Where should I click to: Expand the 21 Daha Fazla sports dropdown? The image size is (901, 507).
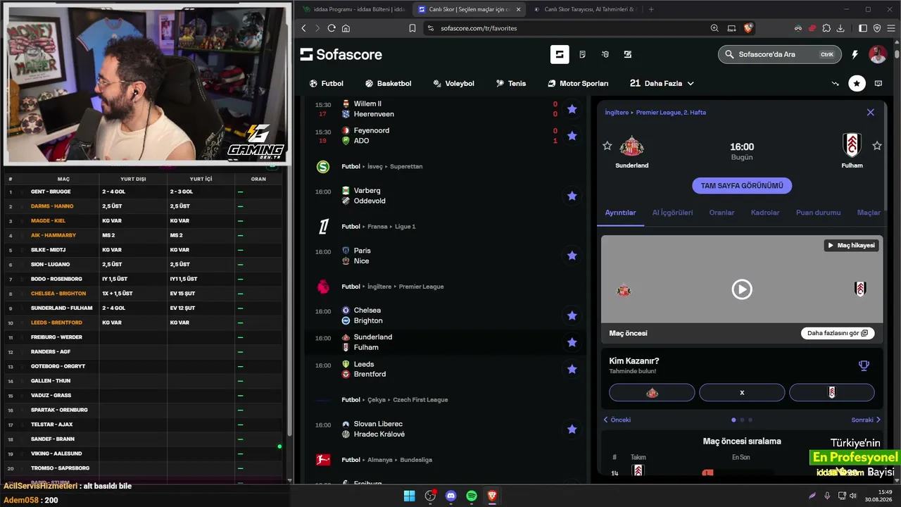point(662,83)
